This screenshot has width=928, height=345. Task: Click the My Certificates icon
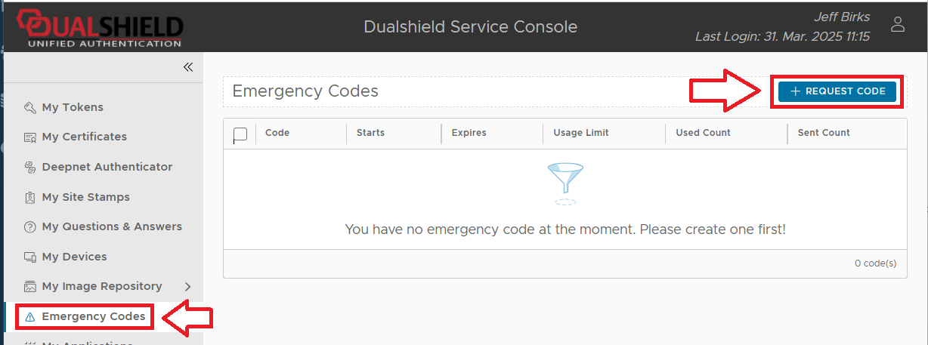[30, 137]
